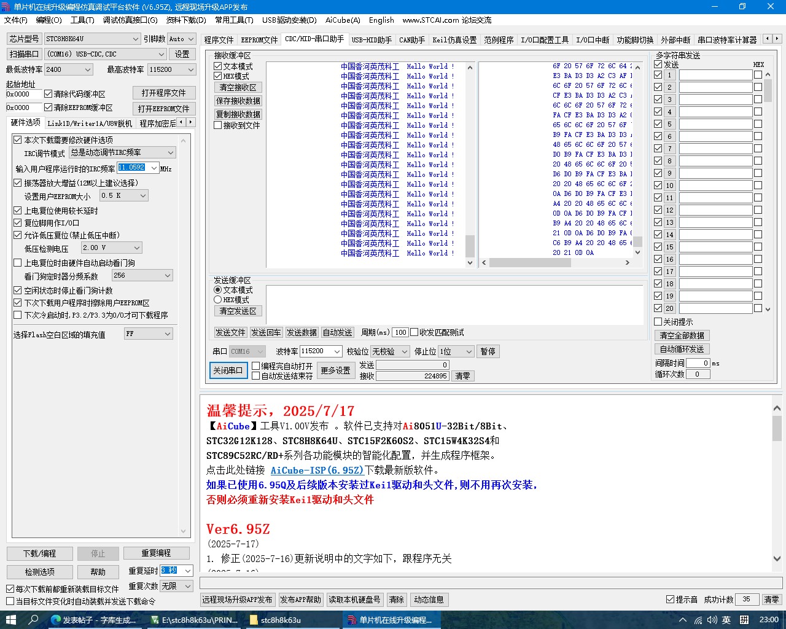Open 调试仿真接口(G) menu

[130, 20]
